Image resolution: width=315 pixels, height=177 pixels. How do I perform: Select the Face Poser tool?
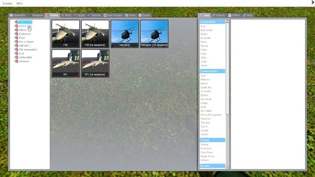[206, 152]
